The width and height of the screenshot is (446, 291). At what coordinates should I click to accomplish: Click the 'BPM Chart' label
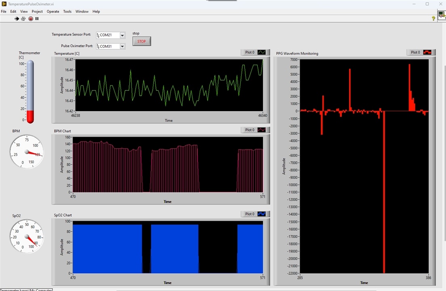click(x=62, y=131)
